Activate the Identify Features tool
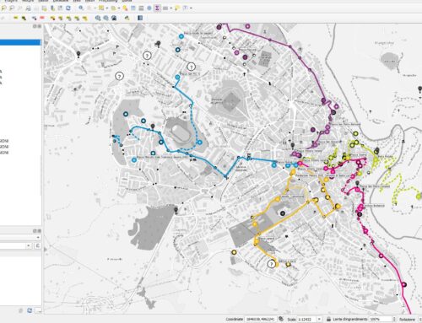This screenshot has width=422, height=323. tap(81, 8)
